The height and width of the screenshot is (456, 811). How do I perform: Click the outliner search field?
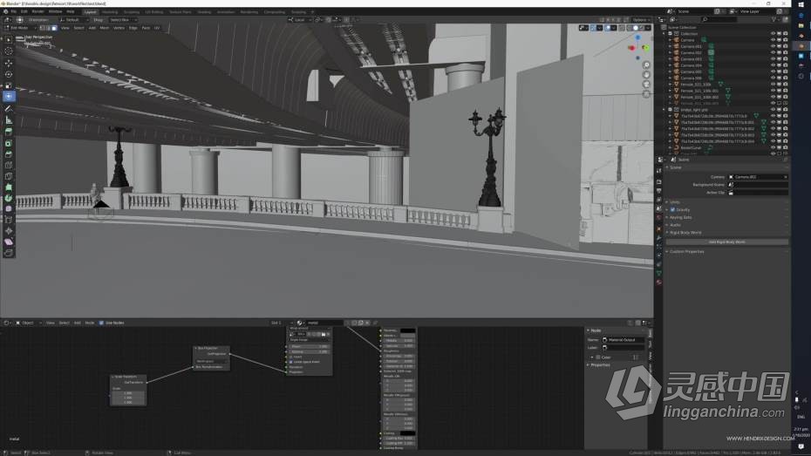718,20
